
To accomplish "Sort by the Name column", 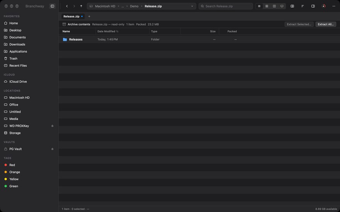I will pyautogui.click(x=77, y=31).
